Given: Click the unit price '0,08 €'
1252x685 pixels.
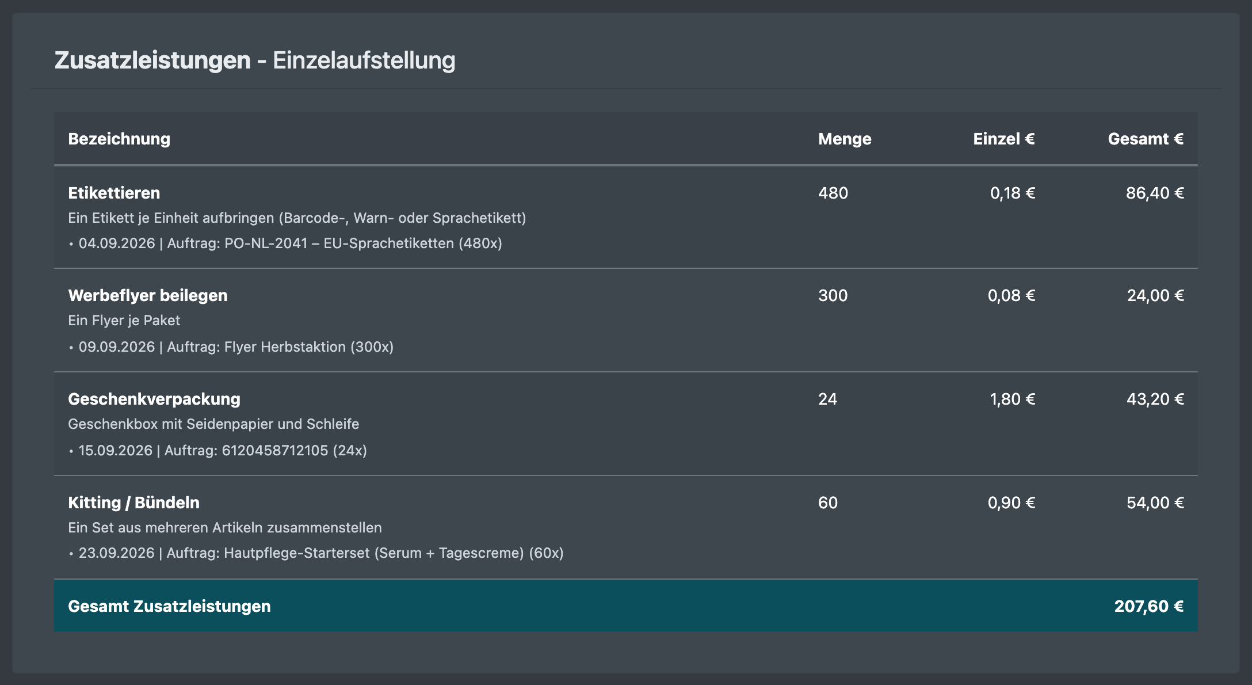Looking at the screenshot, I should tap(1011, 295).
